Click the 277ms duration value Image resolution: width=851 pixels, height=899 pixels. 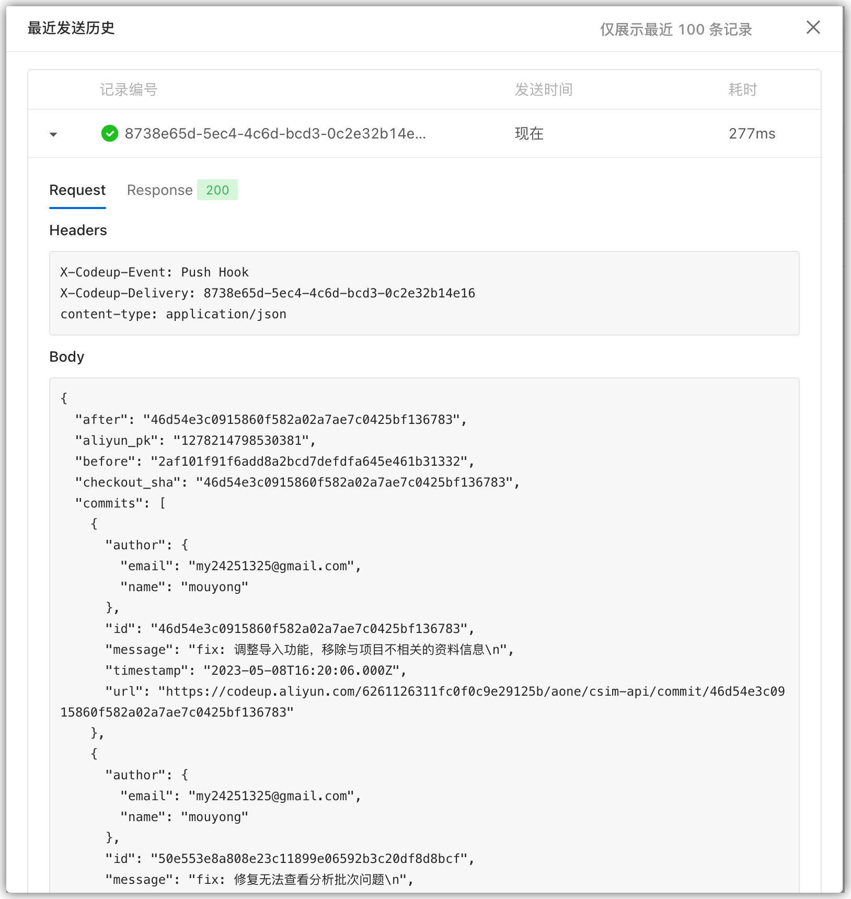pos(752,134)
